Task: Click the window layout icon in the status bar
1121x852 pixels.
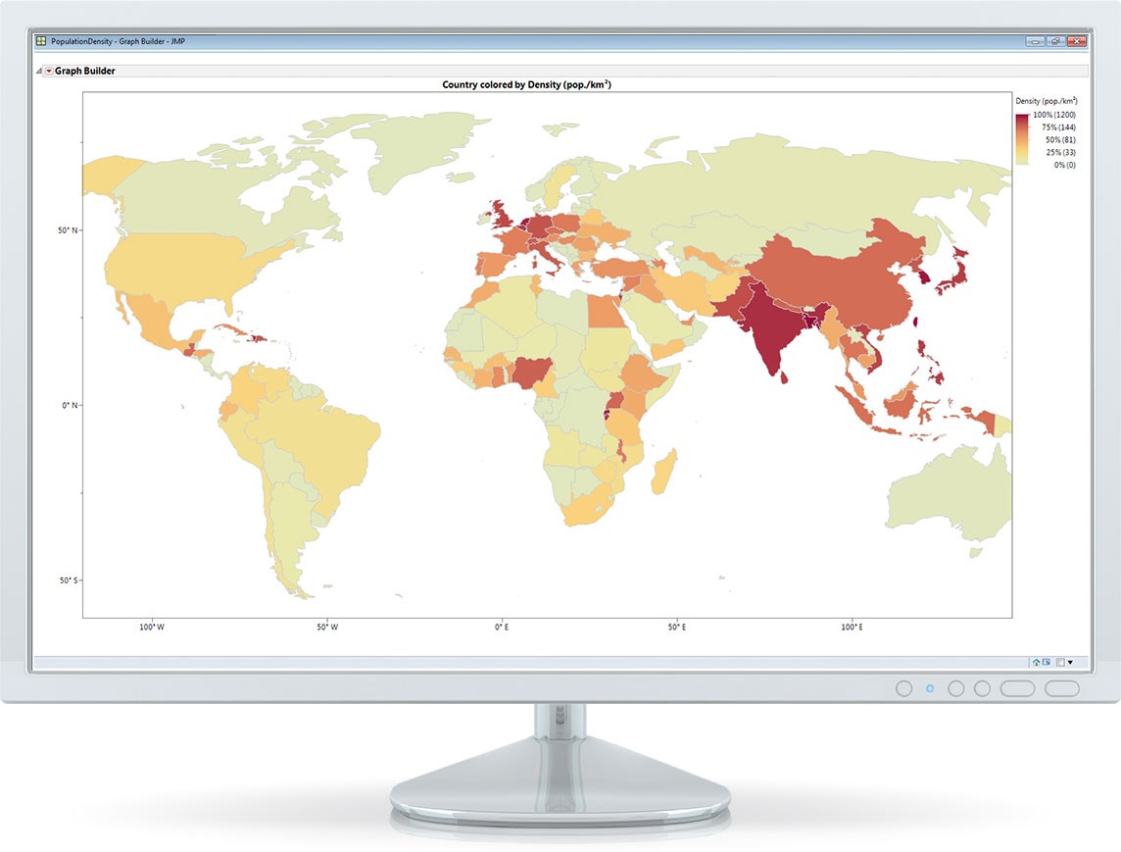Action: point(1046,662)
